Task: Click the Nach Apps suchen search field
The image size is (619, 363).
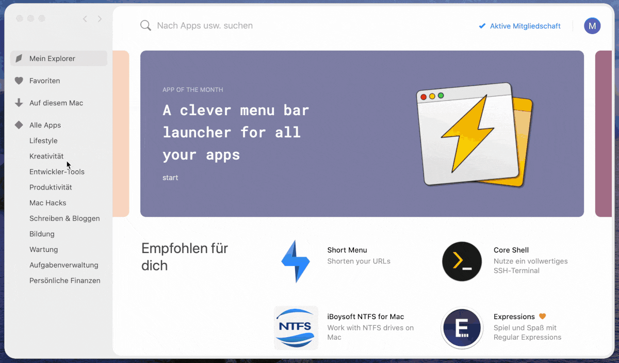Action: point(204,25)
